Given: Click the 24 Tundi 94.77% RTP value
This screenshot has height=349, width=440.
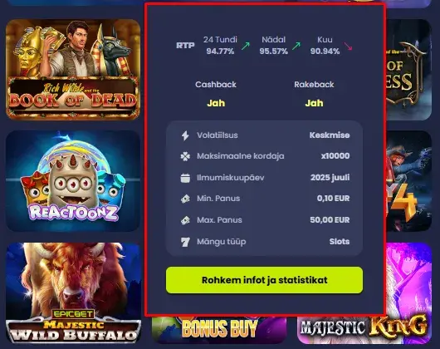Looking at the screenshot, I should pos(220,52).
